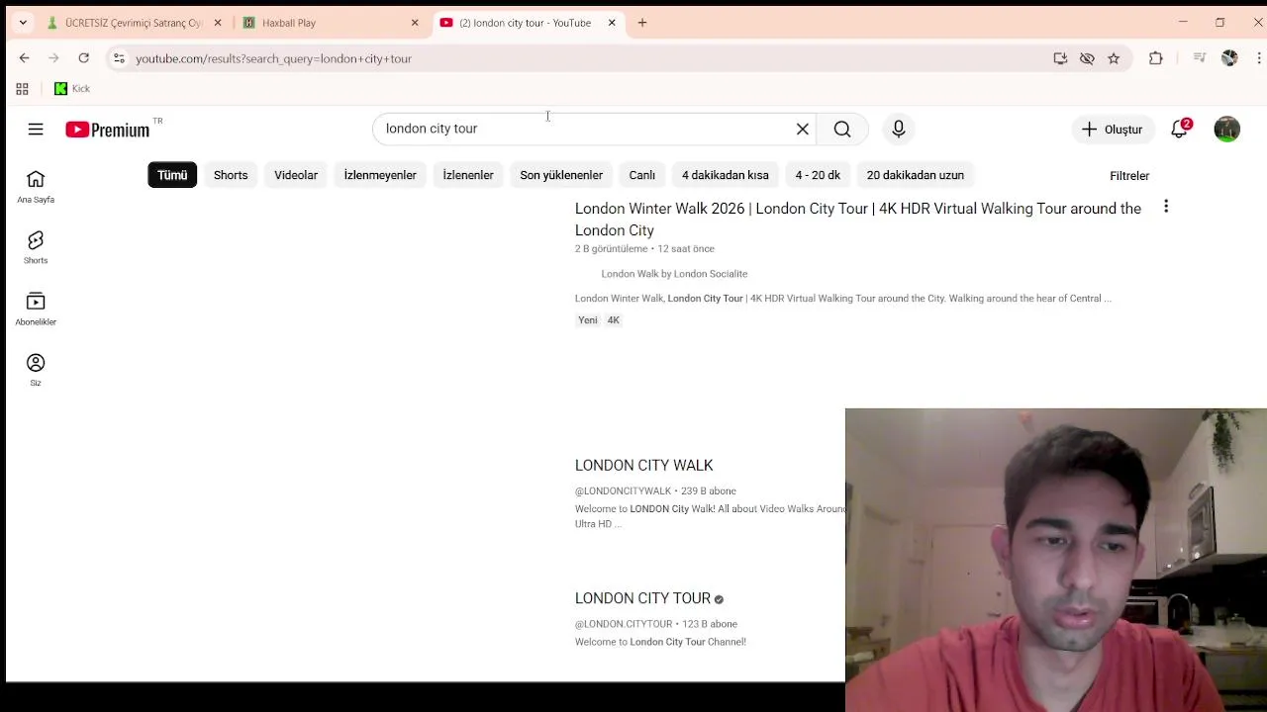This screenshot has height=712, width=1267.
Task: Open LONDON CITY WALK channel
Action: pyautogui.click(x=644, y=465)
